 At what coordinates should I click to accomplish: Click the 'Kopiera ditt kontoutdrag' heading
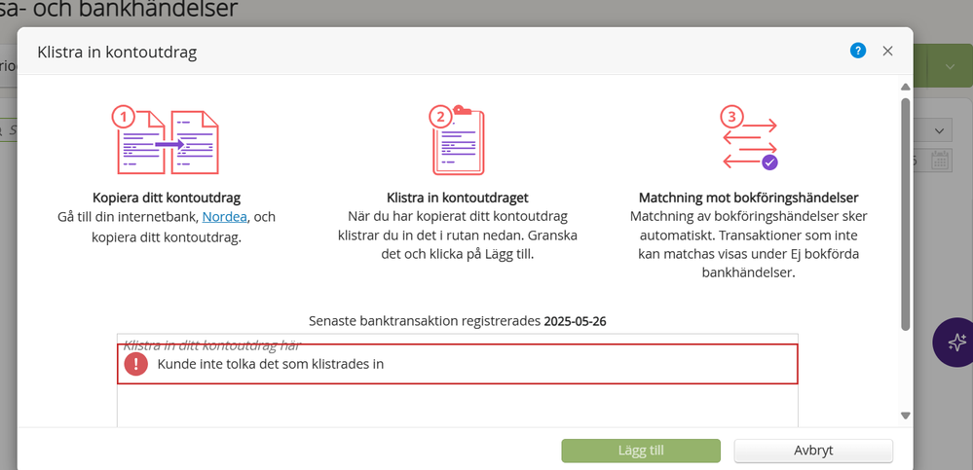coord(167,199)
